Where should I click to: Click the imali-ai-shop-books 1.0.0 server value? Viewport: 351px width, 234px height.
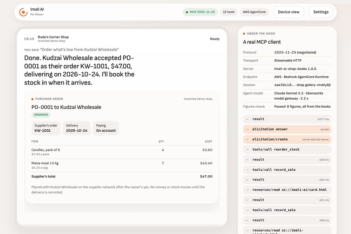(295, 69)
